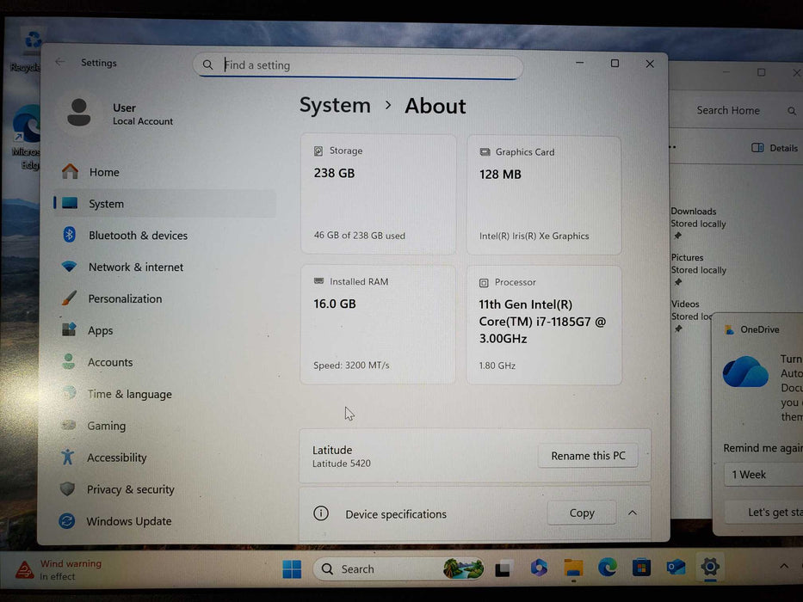
Task: Open Personalization settings
Action: click(125, 298)
